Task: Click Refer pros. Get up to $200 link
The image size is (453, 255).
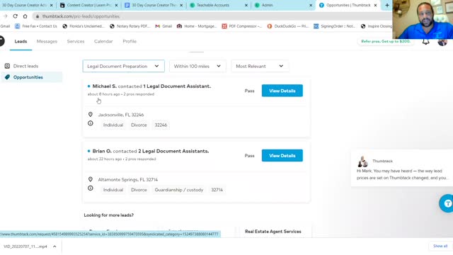Action: (x=385, y=41)
